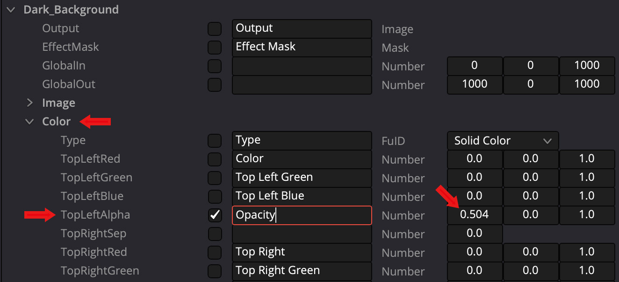Enable the GlobalIn checkbox
The image size is (619, 282).
[215, 66]
